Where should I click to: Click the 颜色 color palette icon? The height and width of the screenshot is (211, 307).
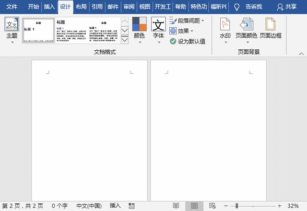click(139, 24)
